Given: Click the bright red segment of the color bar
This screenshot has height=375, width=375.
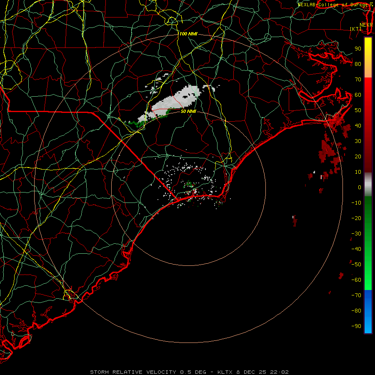Looking at the screenshot, I should click(x=368, y=96).
